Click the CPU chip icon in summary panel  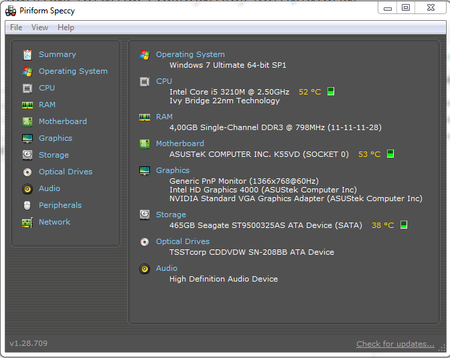(145, 82)
